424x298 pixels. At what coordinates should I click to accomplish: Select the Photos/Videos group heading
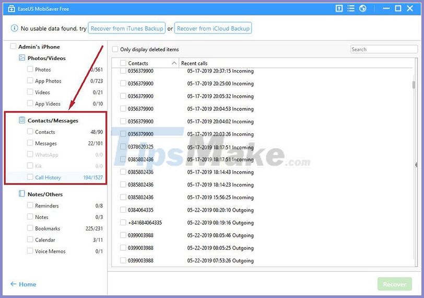coord(46,58)
